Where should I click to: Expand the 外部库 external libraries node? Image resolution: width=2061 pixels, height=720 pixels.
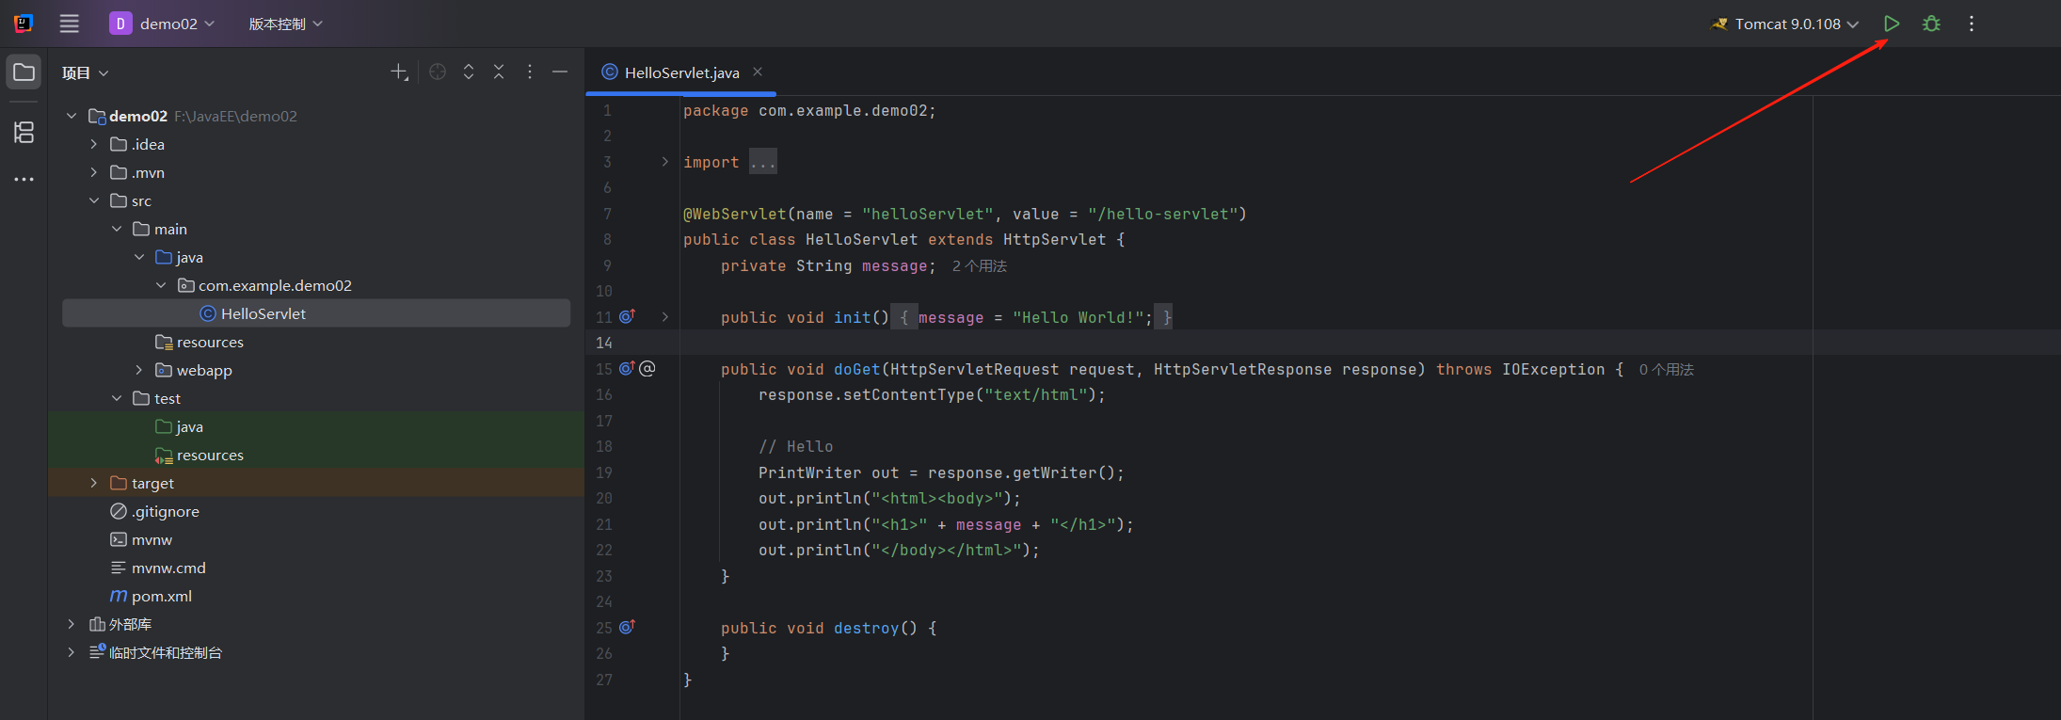[72, 624]
